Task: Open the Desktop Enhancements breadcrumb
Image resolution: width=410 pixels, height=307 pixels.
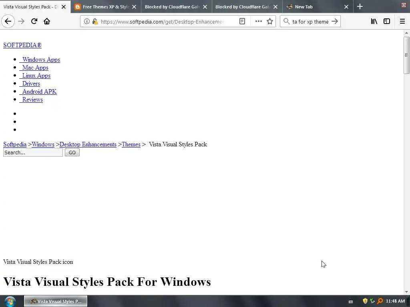Action: click(88, 144)
